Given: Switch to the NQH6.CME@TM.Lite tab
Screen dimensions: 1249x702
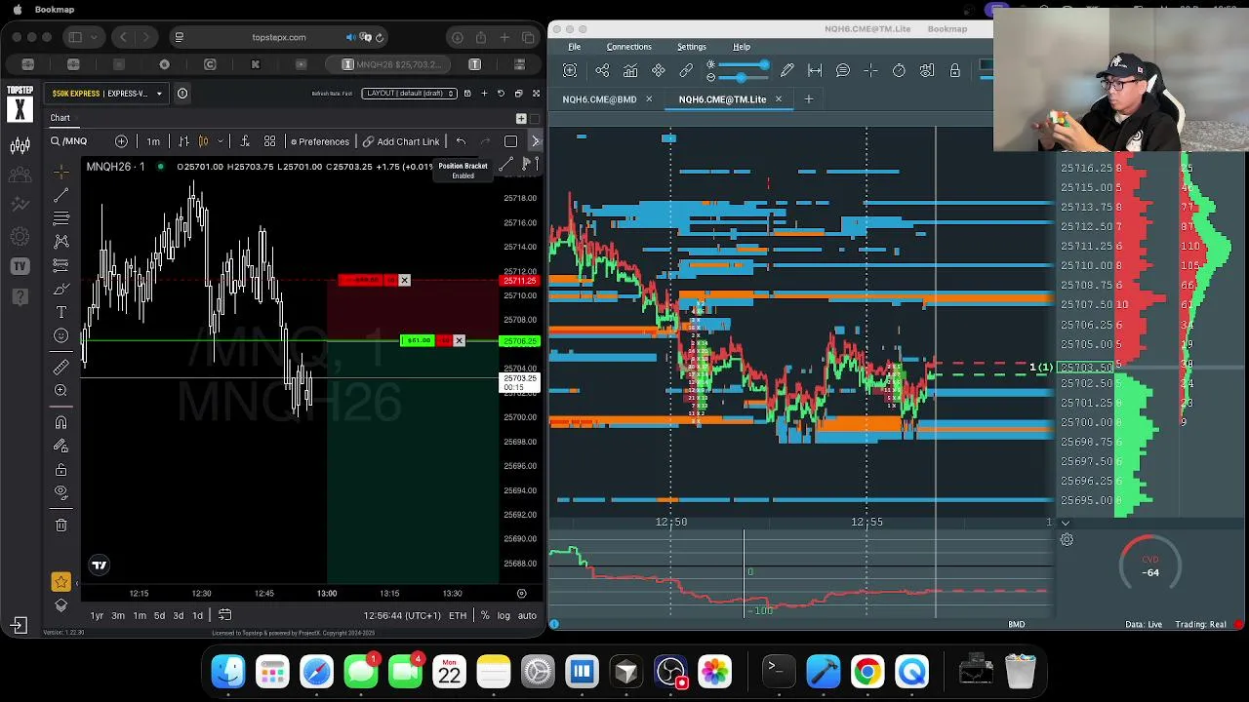Looking at the screenshot, I should pos(722,99).
